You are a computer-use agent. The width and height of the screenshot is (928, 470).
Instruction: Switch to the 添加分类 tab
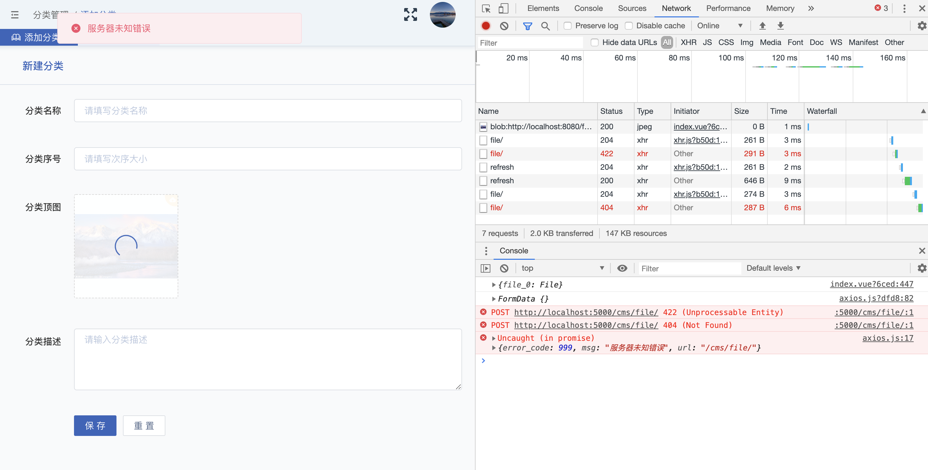pyautogui.click(x=39, y=37)
